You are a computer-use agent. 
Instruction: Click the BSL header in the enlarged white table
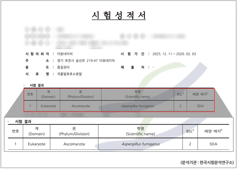190,131
